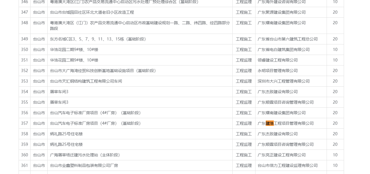Select 工程施工 in row 349
The image size is (370, 174).
click(244, 39)
